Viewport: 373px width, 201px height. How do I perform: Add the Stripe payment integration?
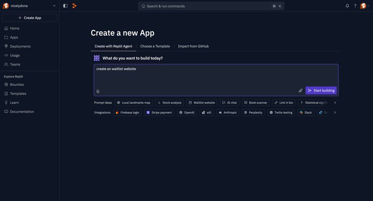159,113
